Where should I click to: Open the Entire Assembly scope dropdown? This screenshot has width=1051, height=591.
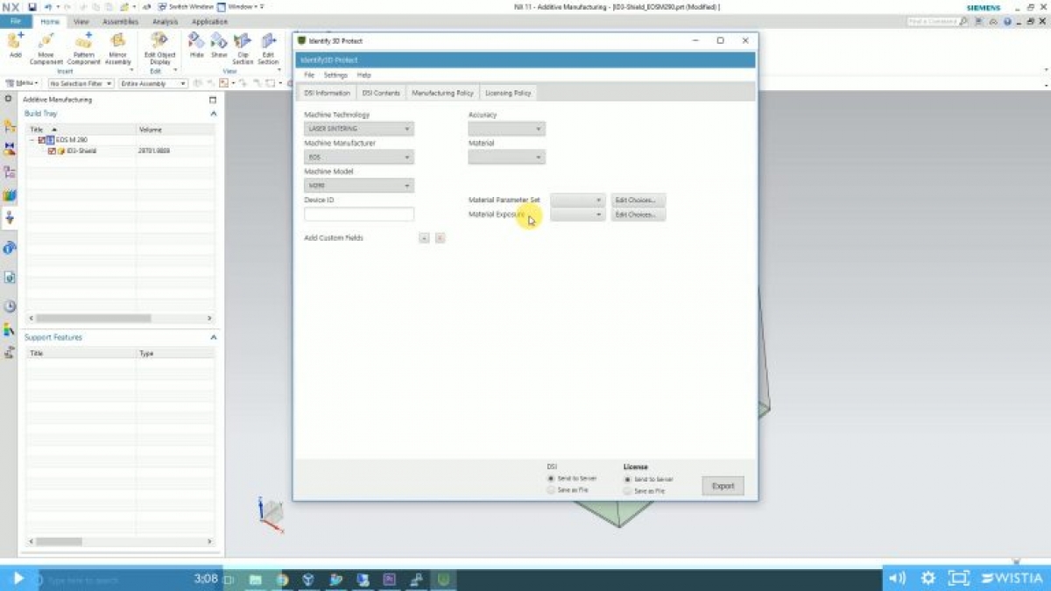(x=153, y=83)
